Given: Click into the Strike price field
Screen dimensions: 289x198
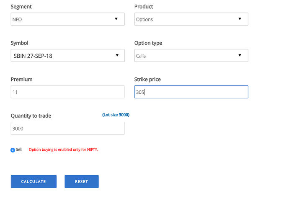Looking at the screenshot, I should click(191, 92).
